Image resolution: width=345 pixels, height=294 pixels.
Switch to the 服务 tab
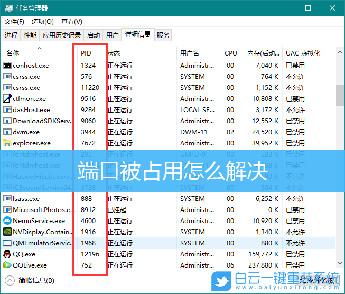point(163,35)
